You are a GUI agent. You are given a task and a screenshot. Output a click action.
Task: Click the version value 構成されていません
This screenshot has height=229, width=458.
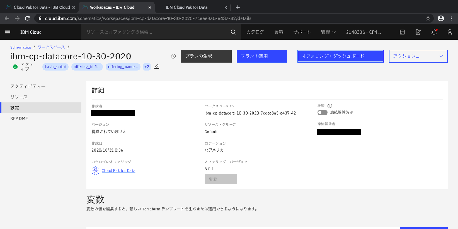click(109, 132)
